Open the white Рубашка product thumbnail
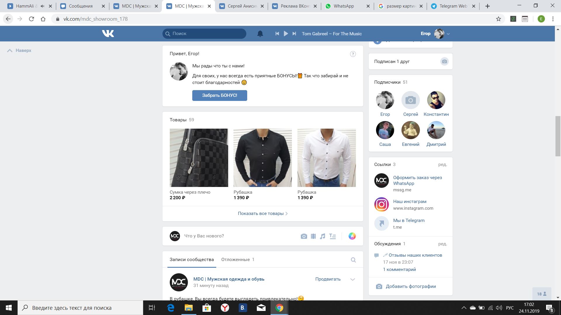This screenshot has height=315, width=561. (x=327, y=158)
